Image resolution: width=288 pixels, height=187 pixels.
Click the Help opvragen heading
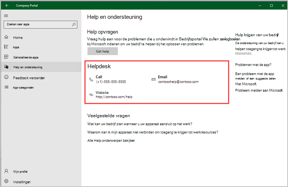coord(103,32)
